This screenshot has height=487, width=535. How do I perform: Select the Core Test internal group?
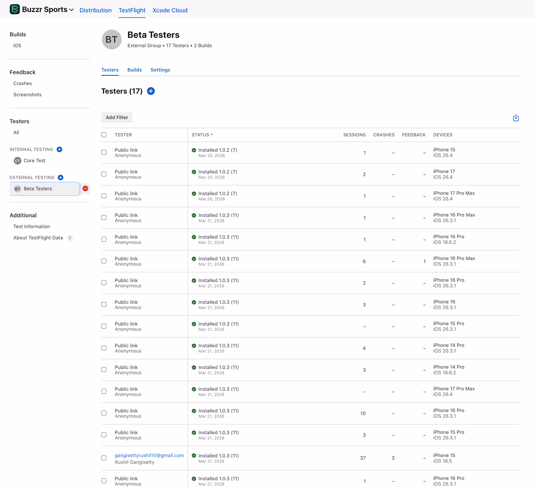[34, 160]
